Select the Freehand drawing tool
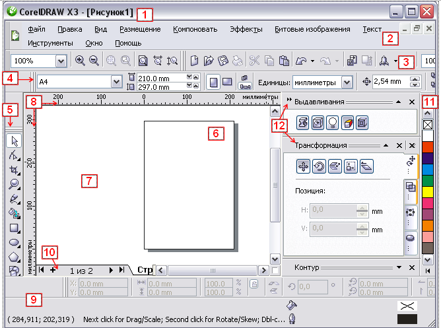This screenshot has width=441, height=328. pos(14,199)
